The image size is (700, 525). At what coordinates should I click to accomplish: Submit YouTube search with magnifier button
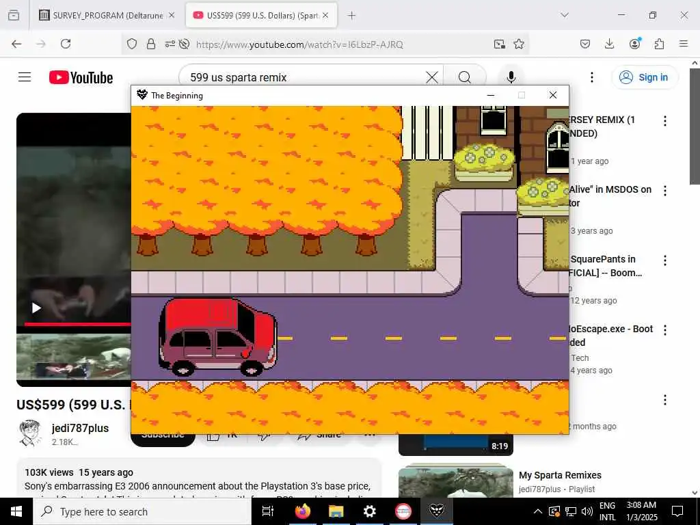(x=465, y=77)
